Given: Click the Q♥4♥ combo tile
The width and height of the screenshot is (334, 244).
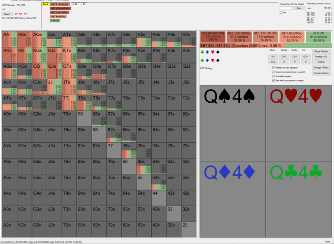Looking at the screenshot, I should pyautogui.click(x=299, y=123).
